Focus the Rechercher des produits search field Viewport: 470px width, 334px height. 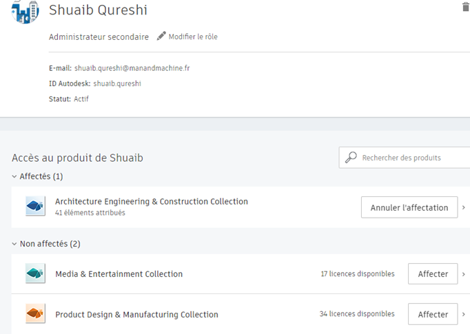[405, 158]
